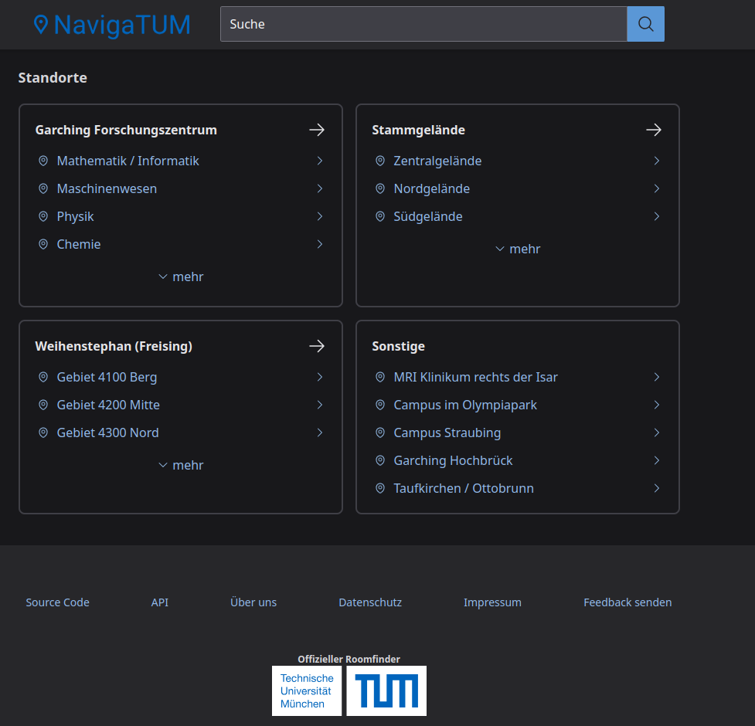This screenshot has width=755, height=726.
Task: Open the API footer link
Action: coord(160,602)
